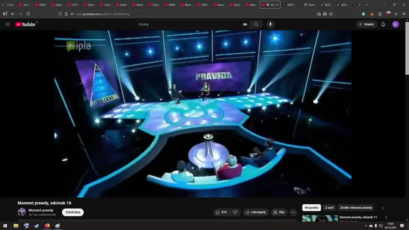Open Windows Start menu
Screen dimensions: 409x230
[5, 226]
